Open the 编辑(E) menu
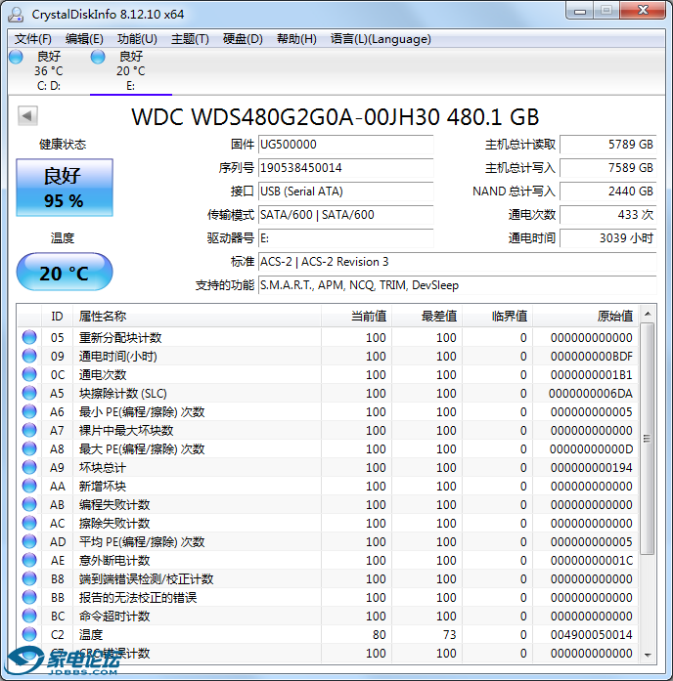This screenshot has height=681, width=673. [84, 39]
